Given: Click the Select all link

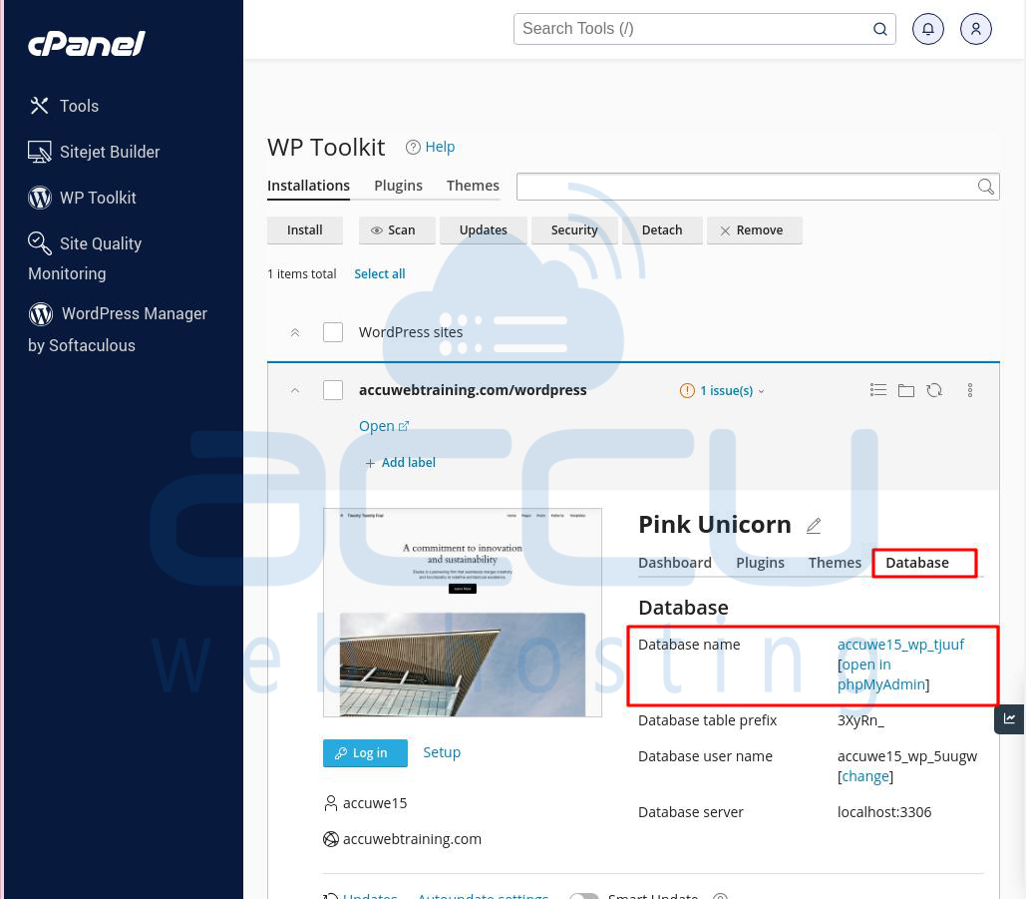Looking at the screenshot, I should pos(380,273).
